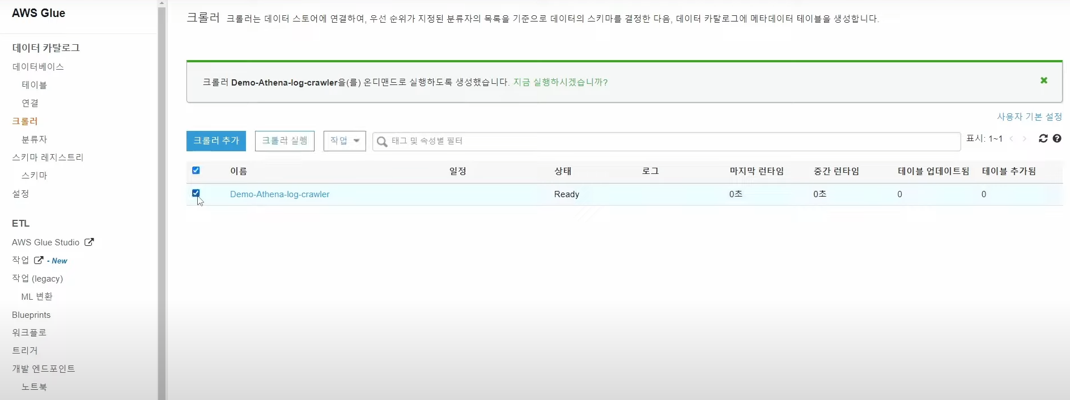Image resolution: width=1070 pixels, height=400 pixels.
Task: Sort by 테이블 추가됨 column header
Action: [1009, 171]
